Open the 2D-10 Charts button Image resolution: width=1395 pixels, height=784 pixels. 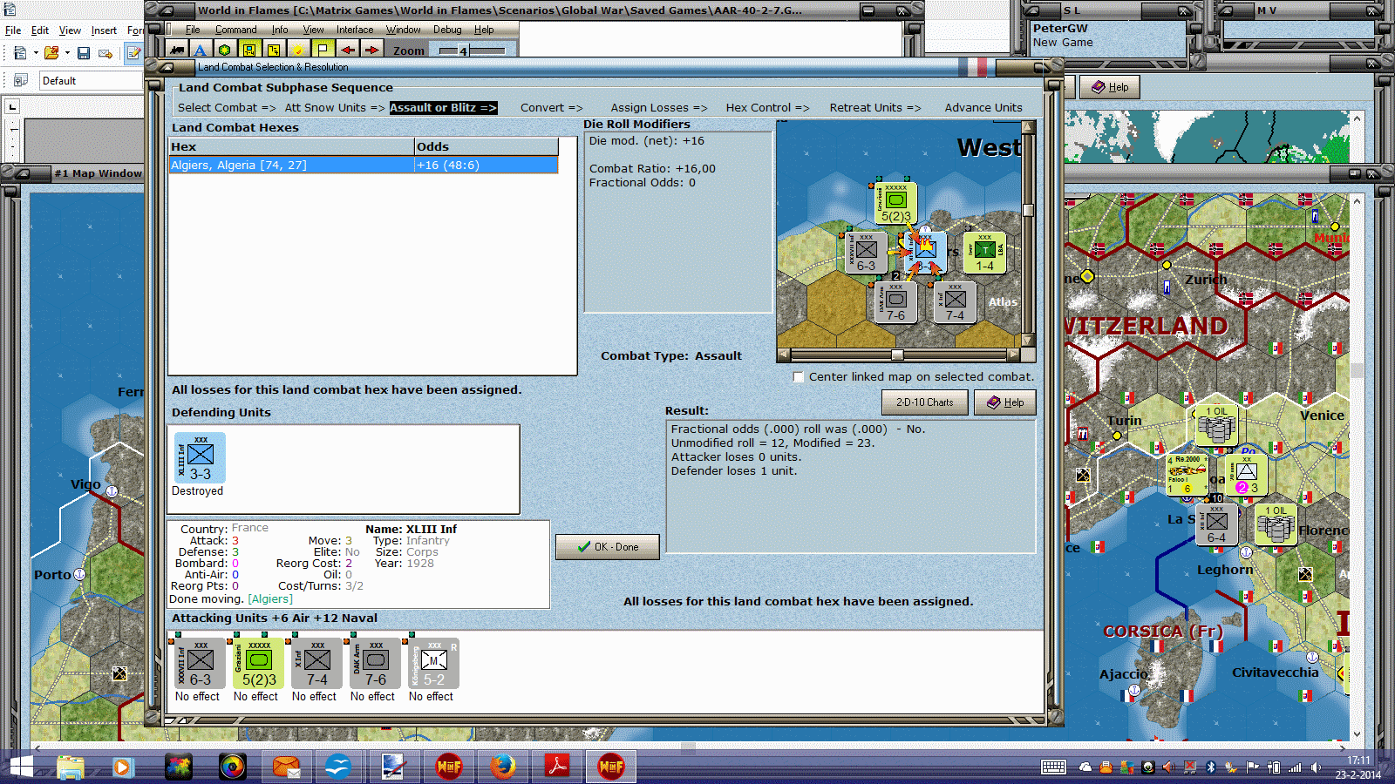click(x=925, y=402)
